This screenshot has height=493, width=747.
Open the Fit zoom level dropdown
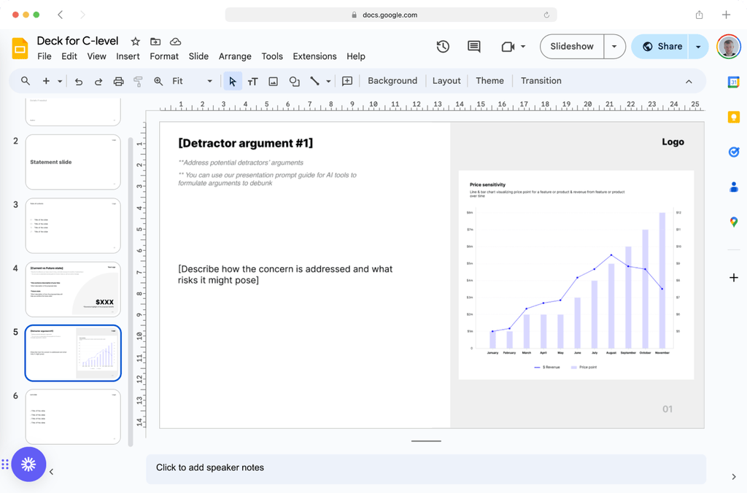coord(193,81)
